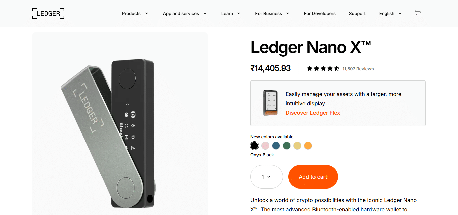Choose the pale yellow color swatch
The width and height of the screenshot is (458, 215).
297,146
